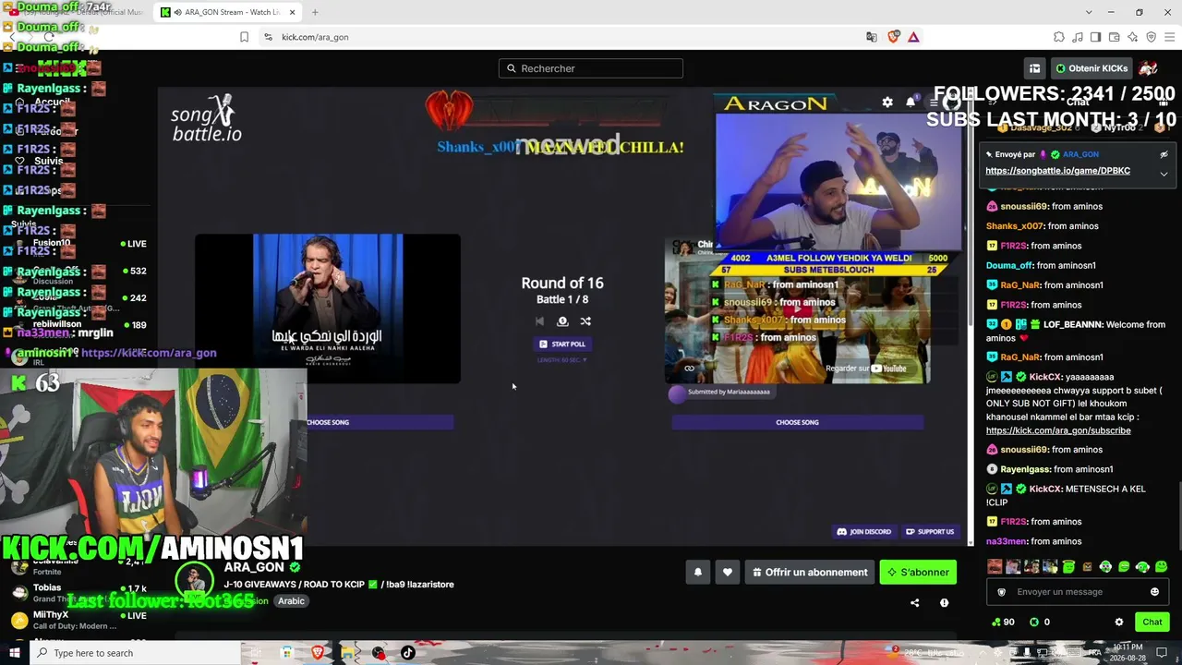
Task: Open the ARA_GON streamer avatar
Action: pyautogui.click(x=195, y=582)
